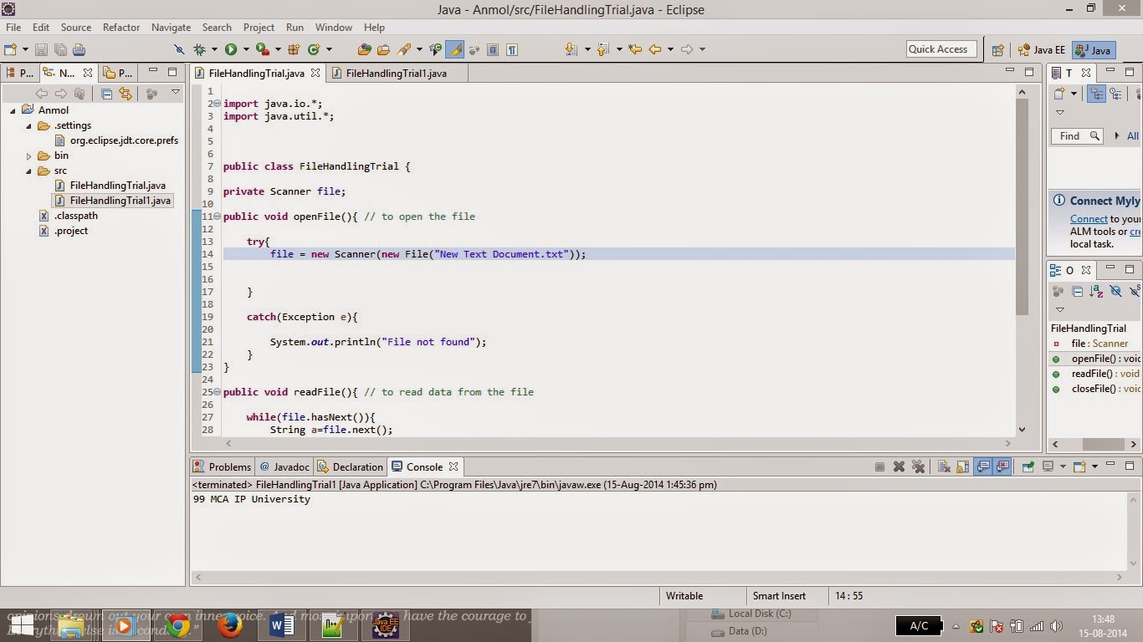This screenshot has width=1143, height=642.
Task: Sort the Outline view alphabetically
Action: (x=1096, y=291)
